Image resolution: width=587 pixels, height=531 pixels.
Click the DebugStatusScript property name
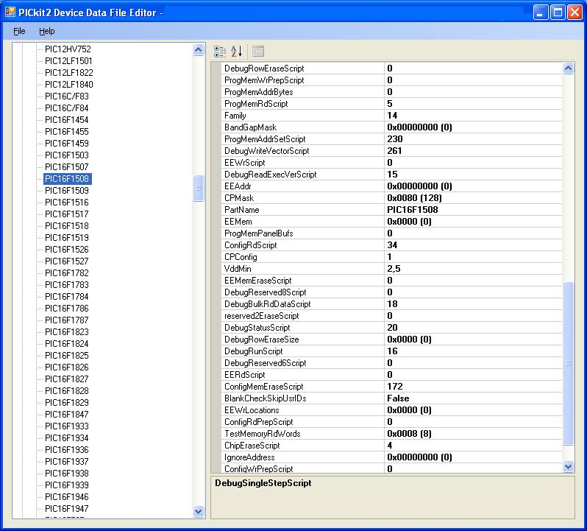pos(257,328)
